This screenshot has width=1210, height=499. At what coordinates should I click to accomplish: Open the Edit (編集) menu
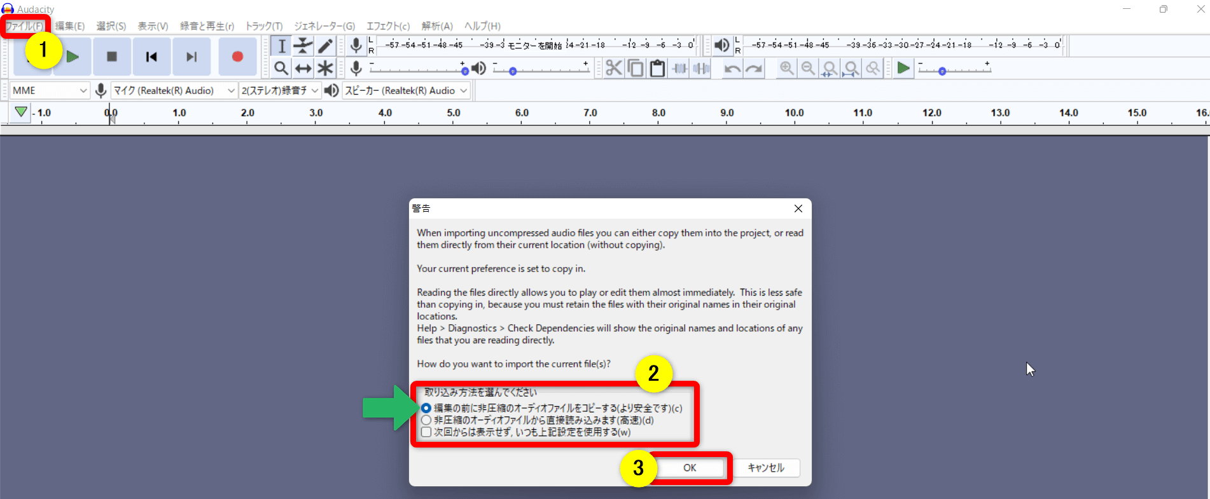(x=69, y=26)
